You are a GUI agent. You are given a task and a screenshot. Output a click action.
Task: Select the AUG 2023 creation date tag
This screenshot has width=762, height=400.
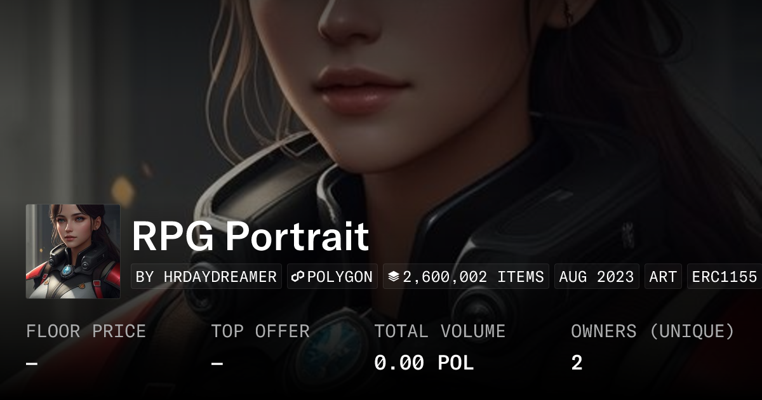[597, 277]
